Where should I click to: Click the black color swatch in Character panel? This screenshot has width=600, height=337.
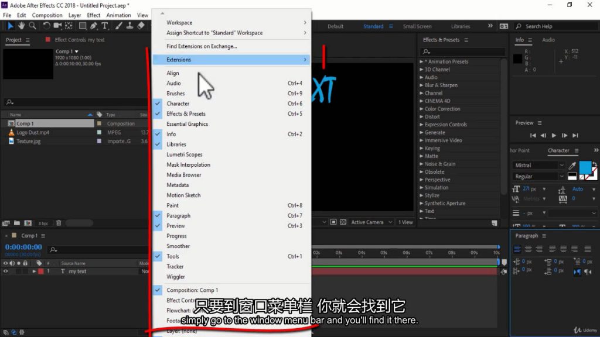[572, 176]
